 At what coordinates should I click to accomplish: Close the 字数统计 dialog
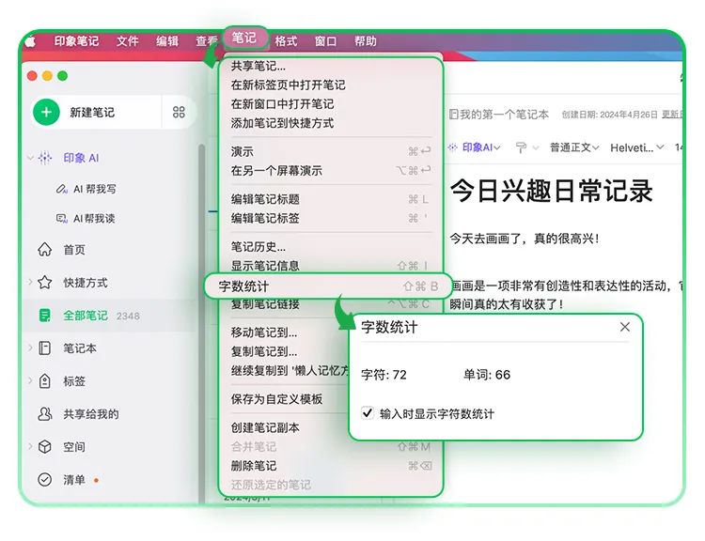pyautogui.click(x=624, y=327)
